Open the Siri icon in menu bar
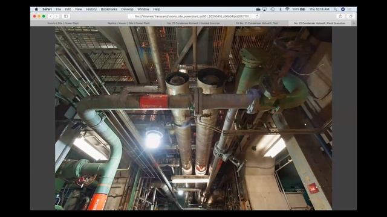 click(343, 9)
